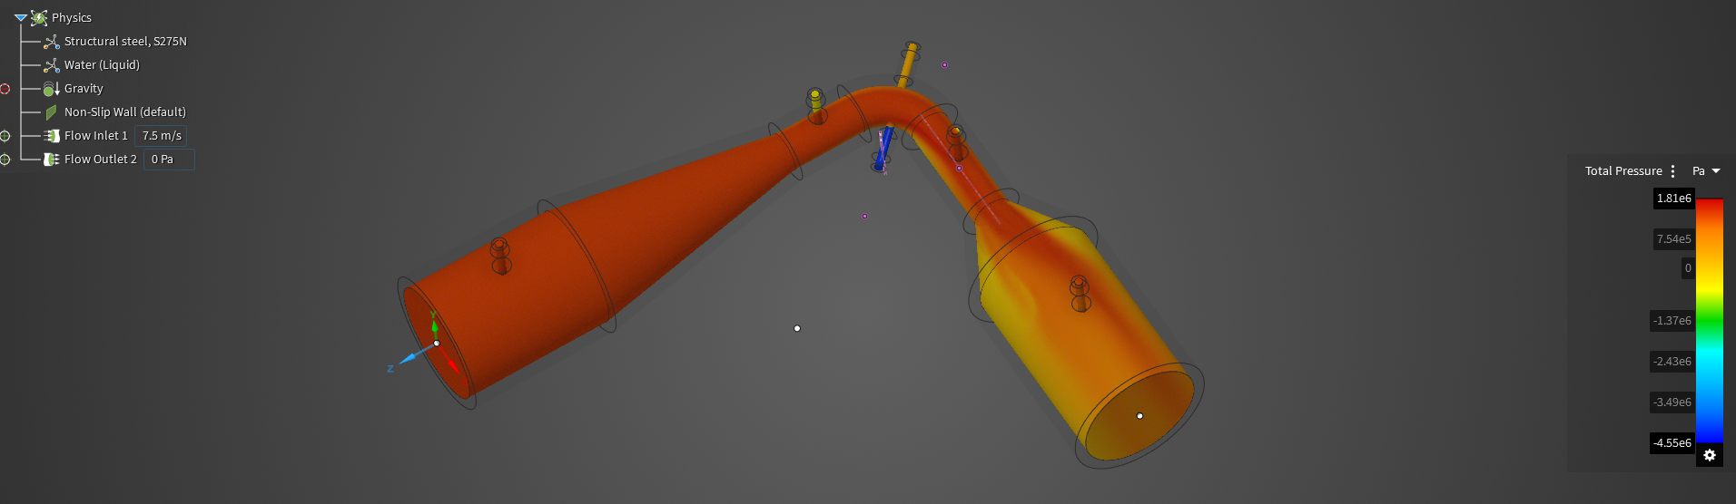Screen dimensions: 1736x504
Task: Click the 7.54e5 legend label
Action: [x=1673, y=239]
